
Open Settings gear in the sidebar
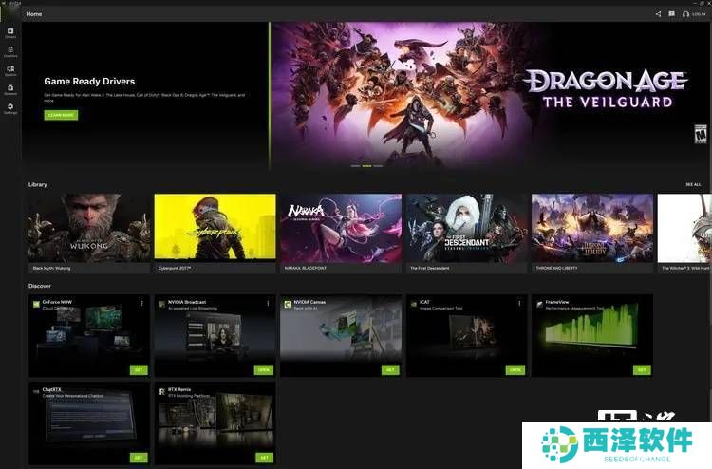click(10, 108)
